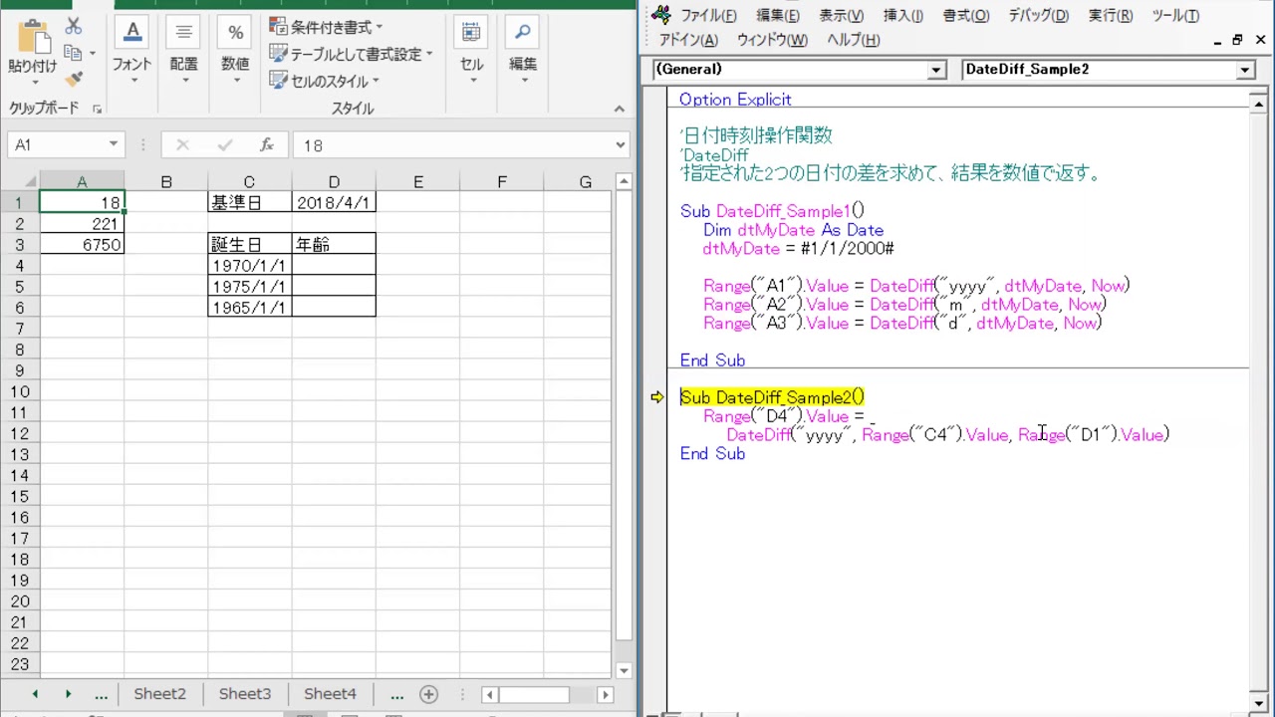Expand テーブルとして書式設定 dropdown
This screenshot has height=717, width=1275.
[x=429, y=55]
